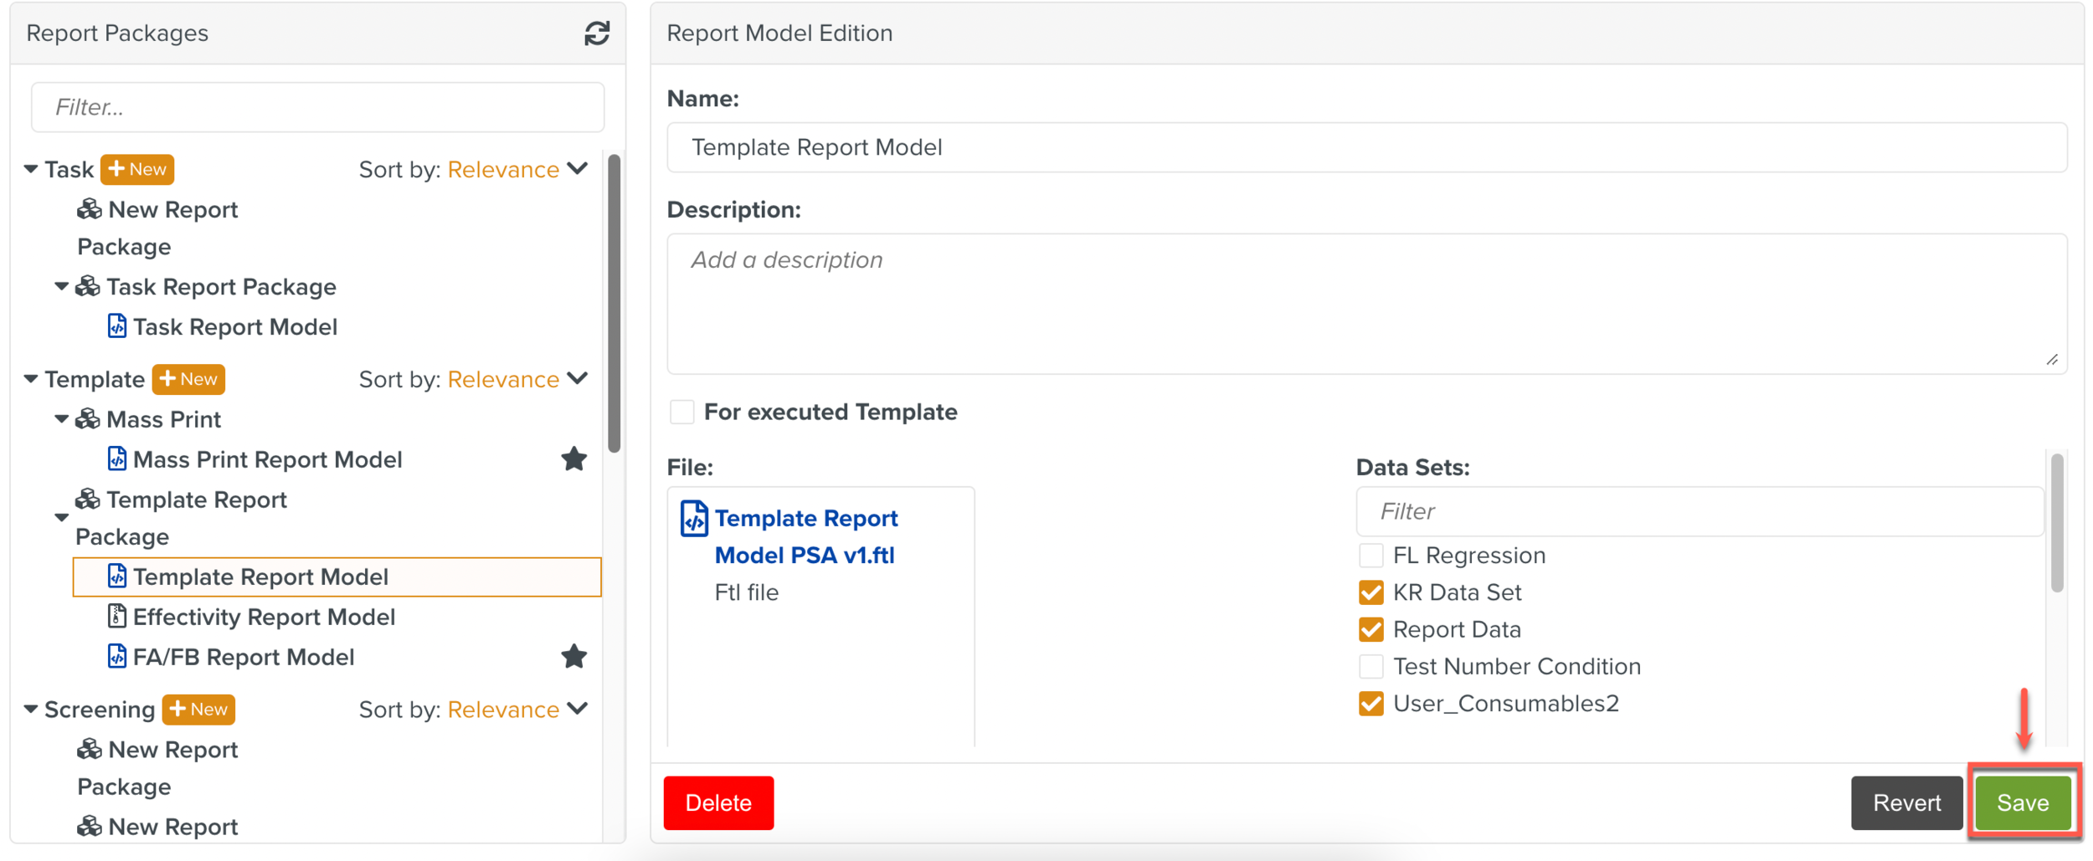2093x861 pixels.
Task: Collapse the Mass Print package node
Action: [61, 419]
